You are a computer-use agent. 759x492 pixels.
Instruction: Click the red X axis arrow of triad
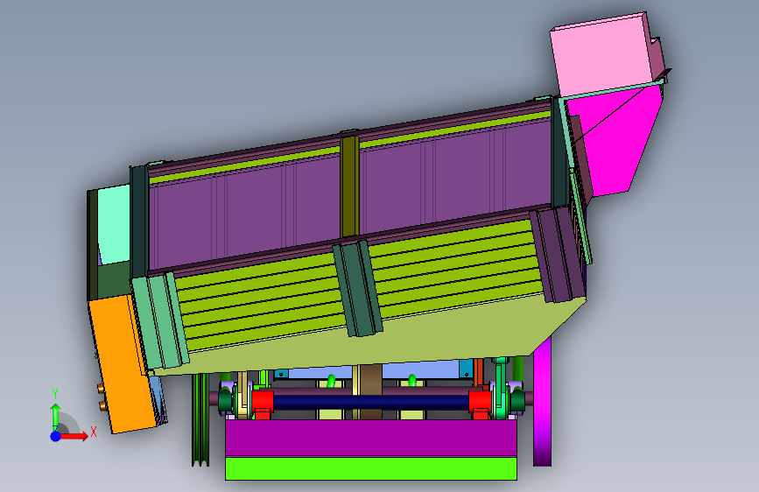click(x=75, y=436)
